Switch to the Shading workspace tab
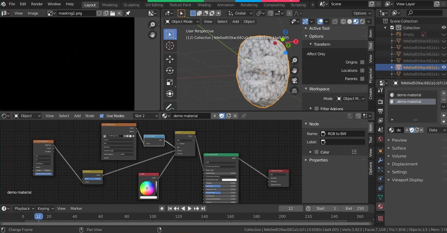Image resolution: width=447 pixels, height=233 pixels. click(x=204, y=5)
